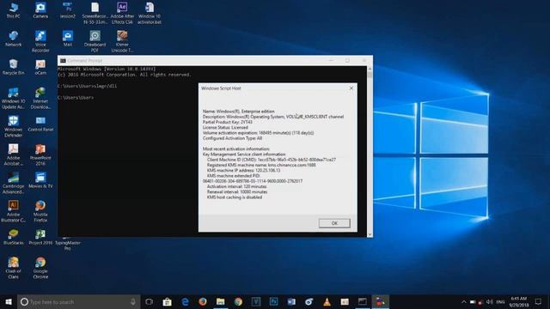Image resolution: width=550 pixels, height=309 pixels.
Task: Close the Windows Script Host dialog
Action: (x=351, y=88)
